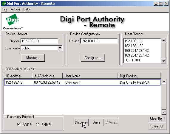The height and width of the screenshot is (134, 170).
Task: Click the Device Monitor device field
Action: 39,41
